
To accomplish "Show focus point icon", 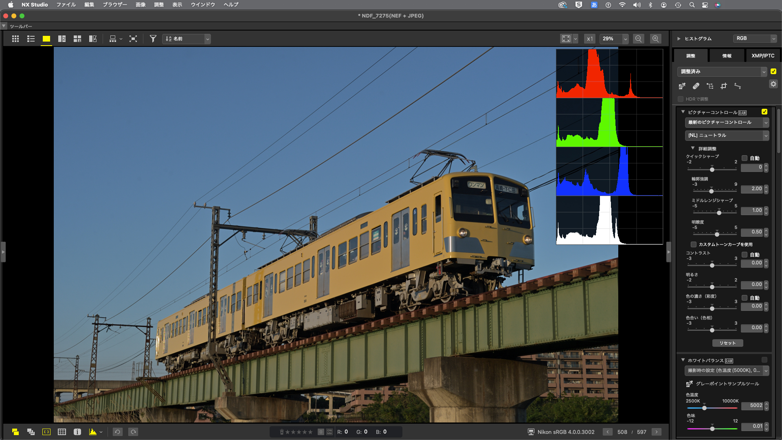I will point(46,432).
